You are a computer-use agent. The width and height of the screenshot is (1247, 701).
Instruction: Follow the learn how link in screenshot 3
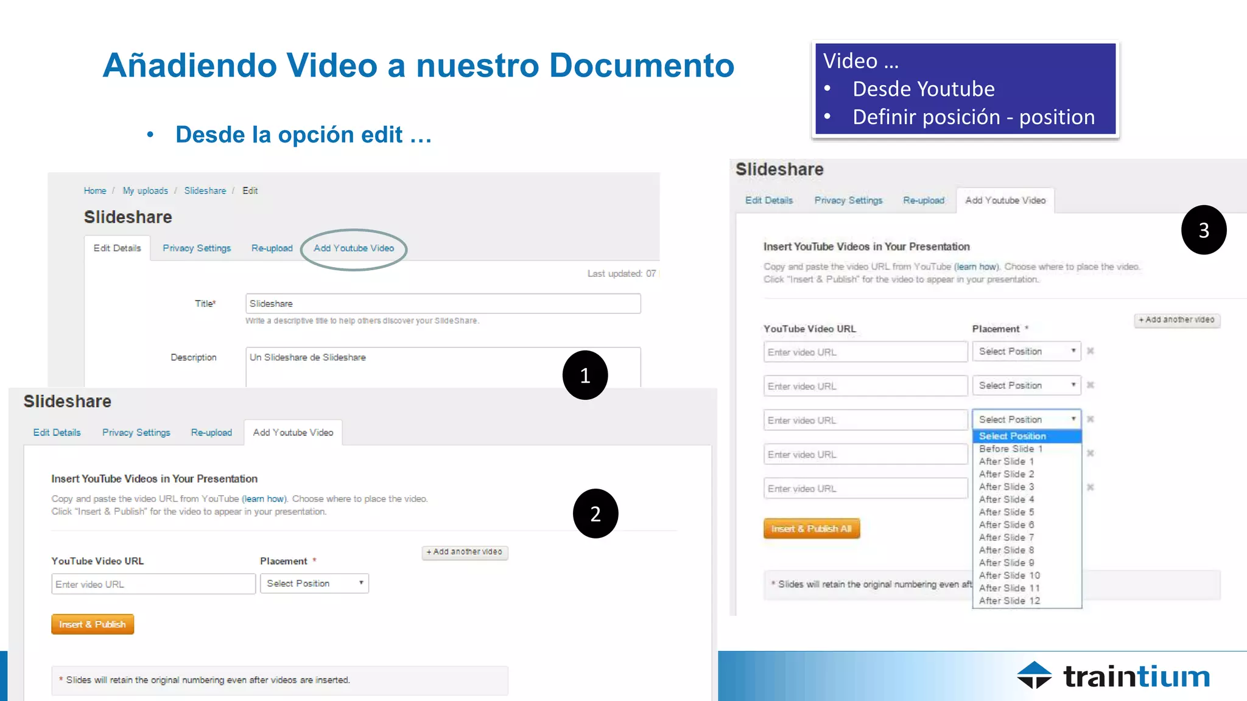pos(977,267)
